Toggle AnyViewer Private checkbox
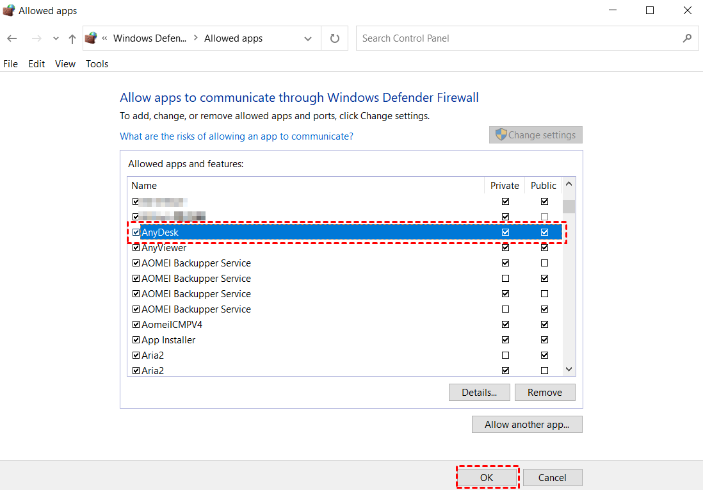 [505, 248]
